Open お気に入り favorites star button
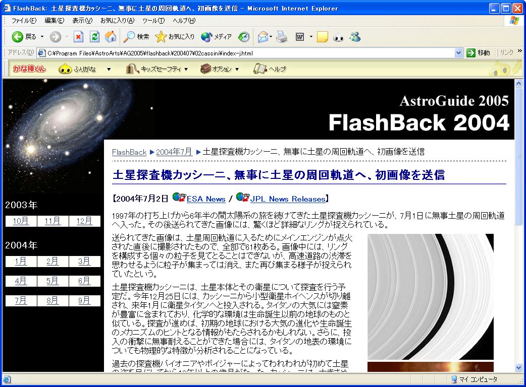 point(175,37)
